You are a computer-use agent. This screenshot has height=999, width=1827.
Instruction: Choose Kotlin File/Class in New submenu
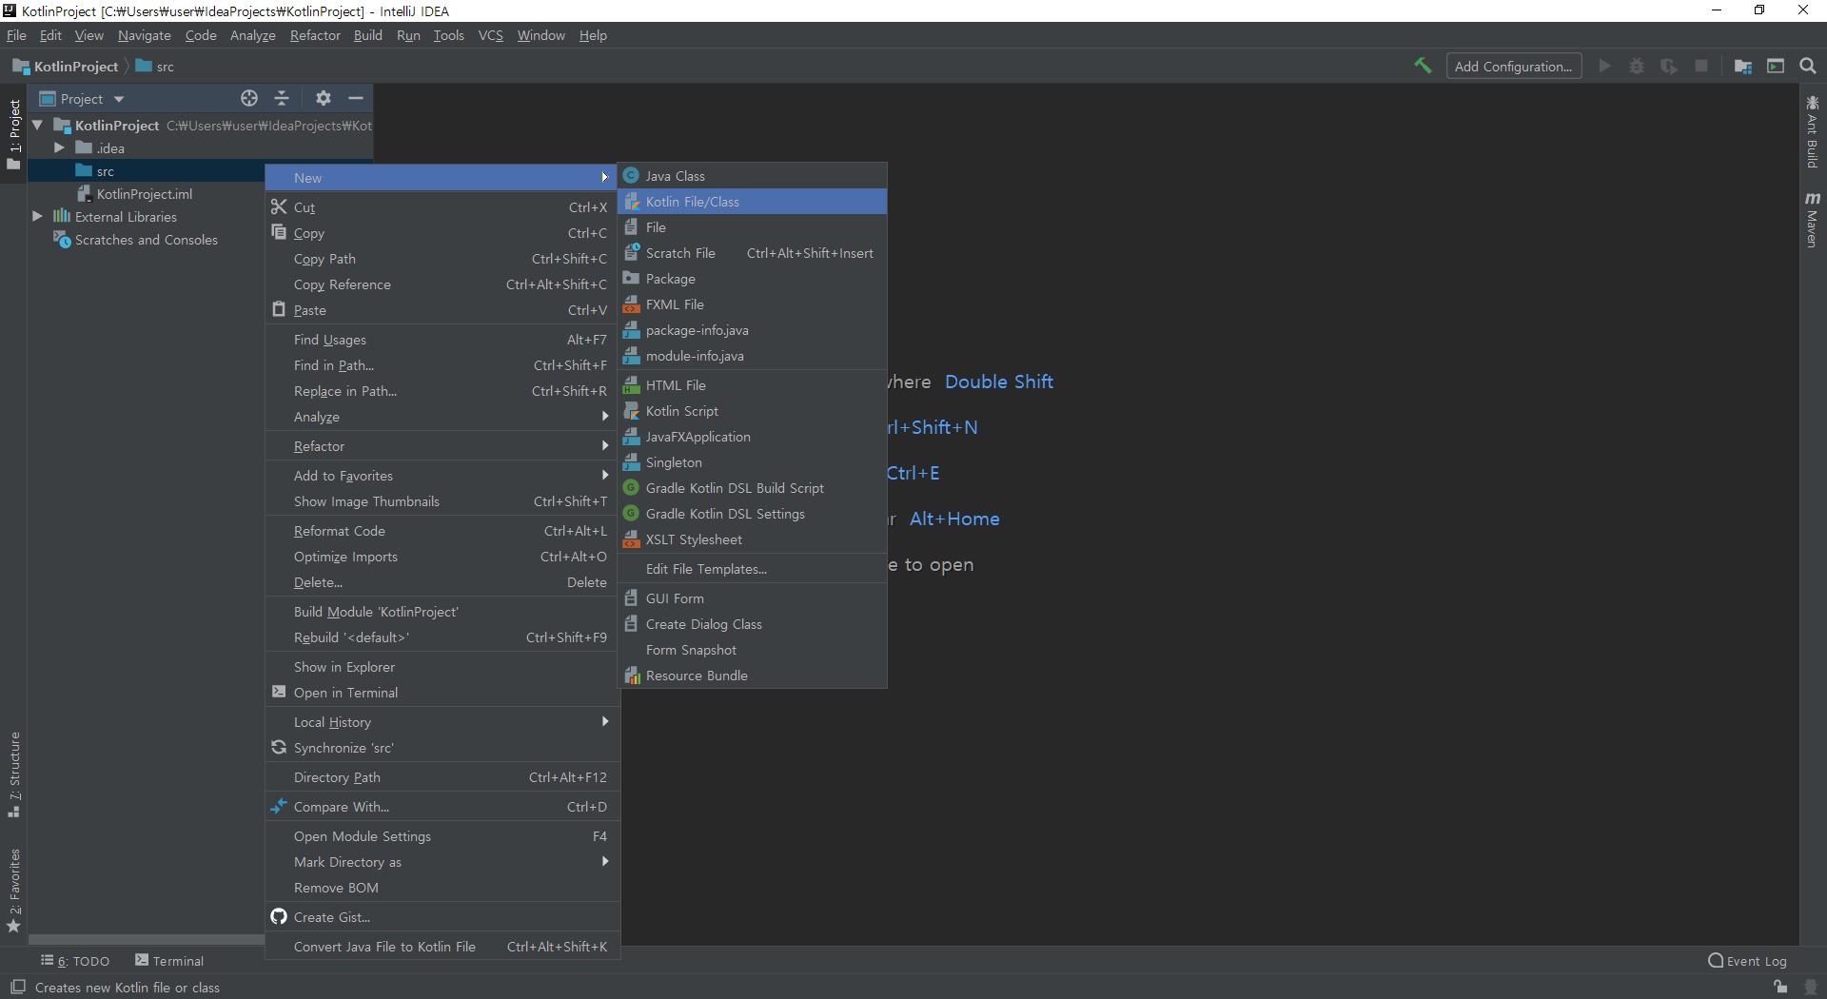click(x=752, y=202)
